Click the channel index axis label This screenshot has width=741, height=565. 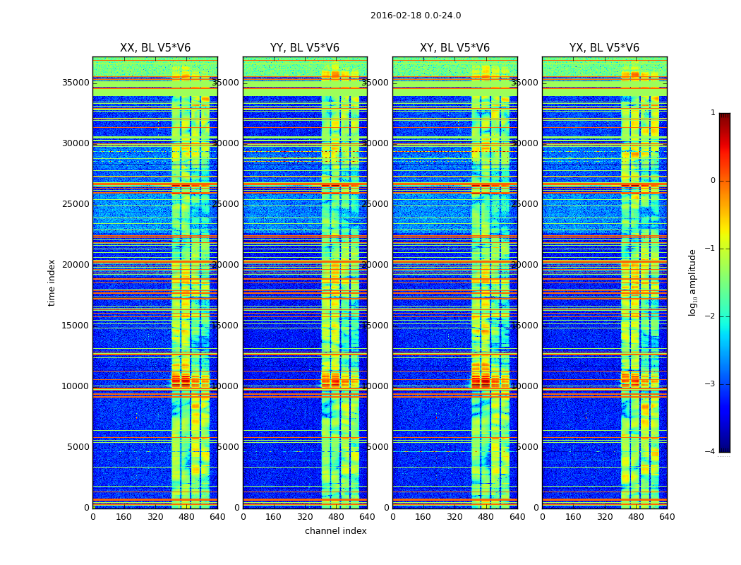[x=335, y=531]
